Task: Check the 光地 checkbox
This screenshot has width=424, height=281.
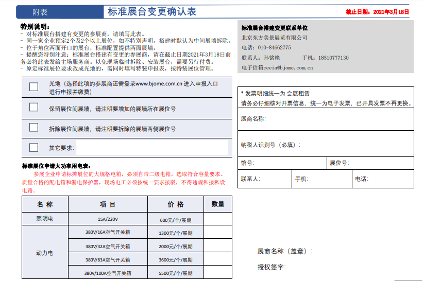Action: 33,87
